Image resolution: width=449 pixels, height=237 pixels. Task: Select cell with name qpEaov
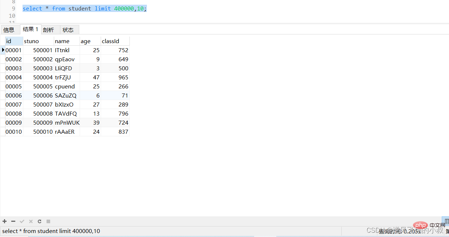(67, 59)
